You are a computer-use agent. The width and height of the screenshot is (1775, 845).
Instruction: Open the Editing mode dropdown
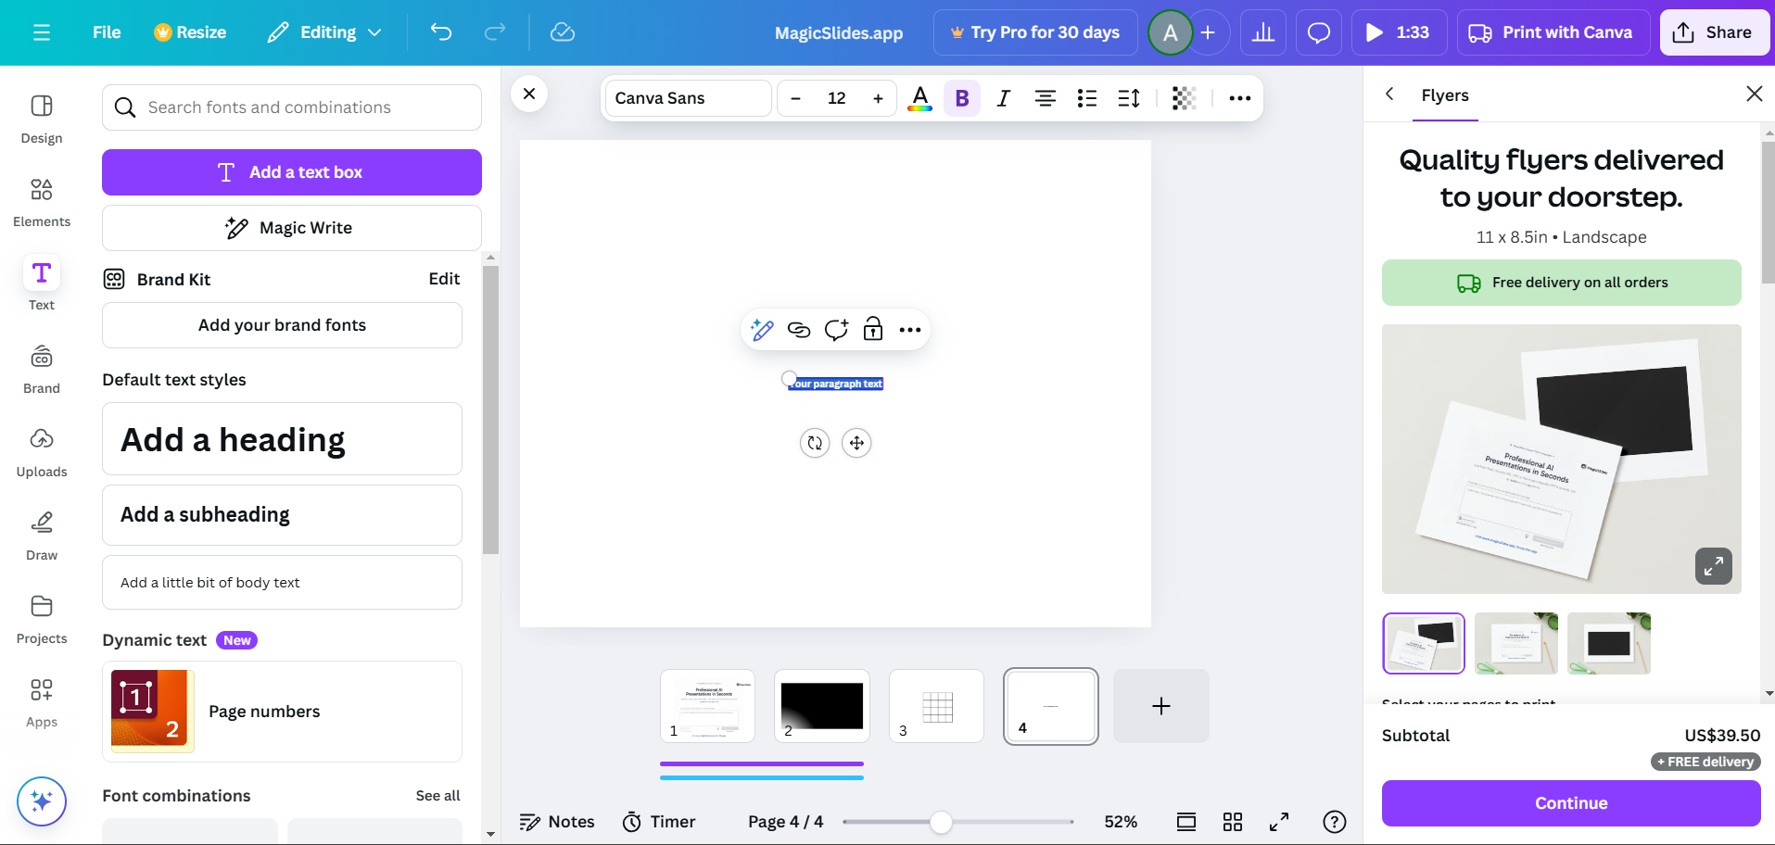point(324,32)
